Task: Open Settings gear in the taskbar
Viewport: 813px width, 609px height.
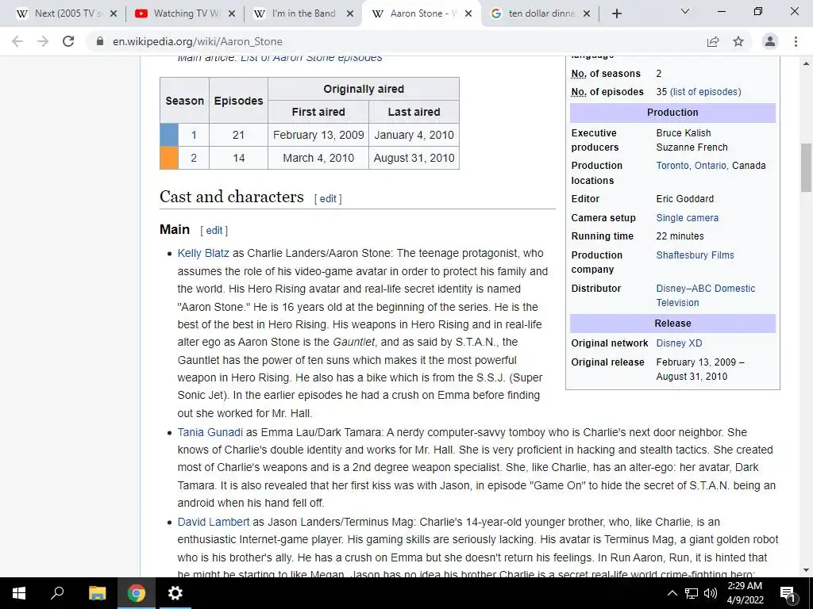Action: [175, 593]
